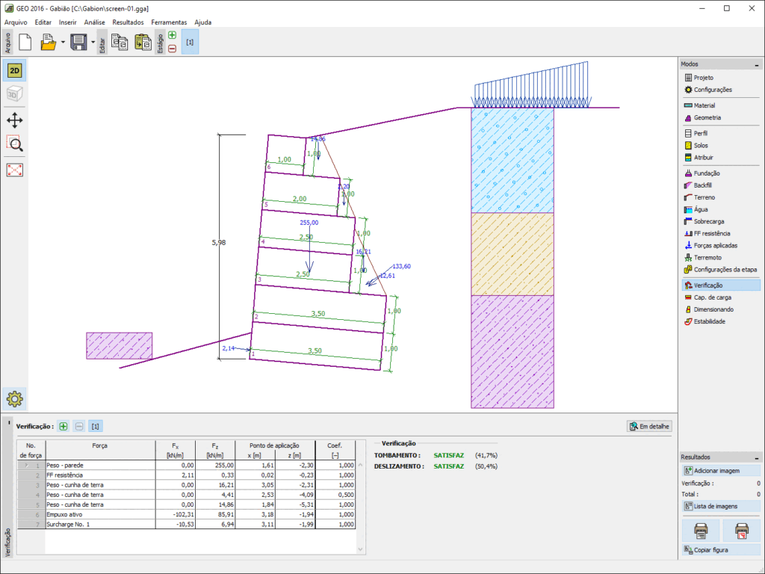
Task: Expand the save options dropdown arrow
Action: point(93,43)
